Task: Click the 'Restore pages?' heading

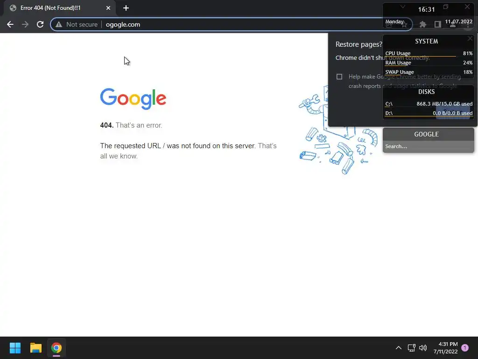Action: [359, 44]
